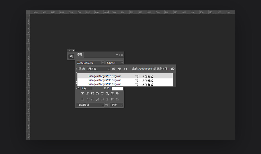Toggle underline text style

point(112,93)
